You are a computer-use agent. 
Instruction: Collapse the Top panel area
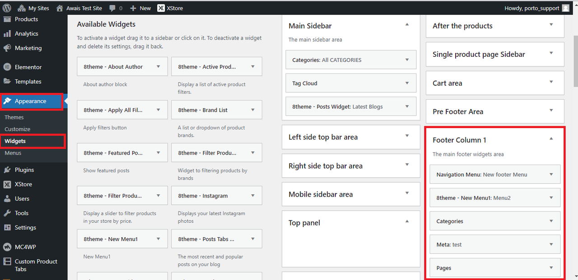pyautogui.click(x=407, y=221)
